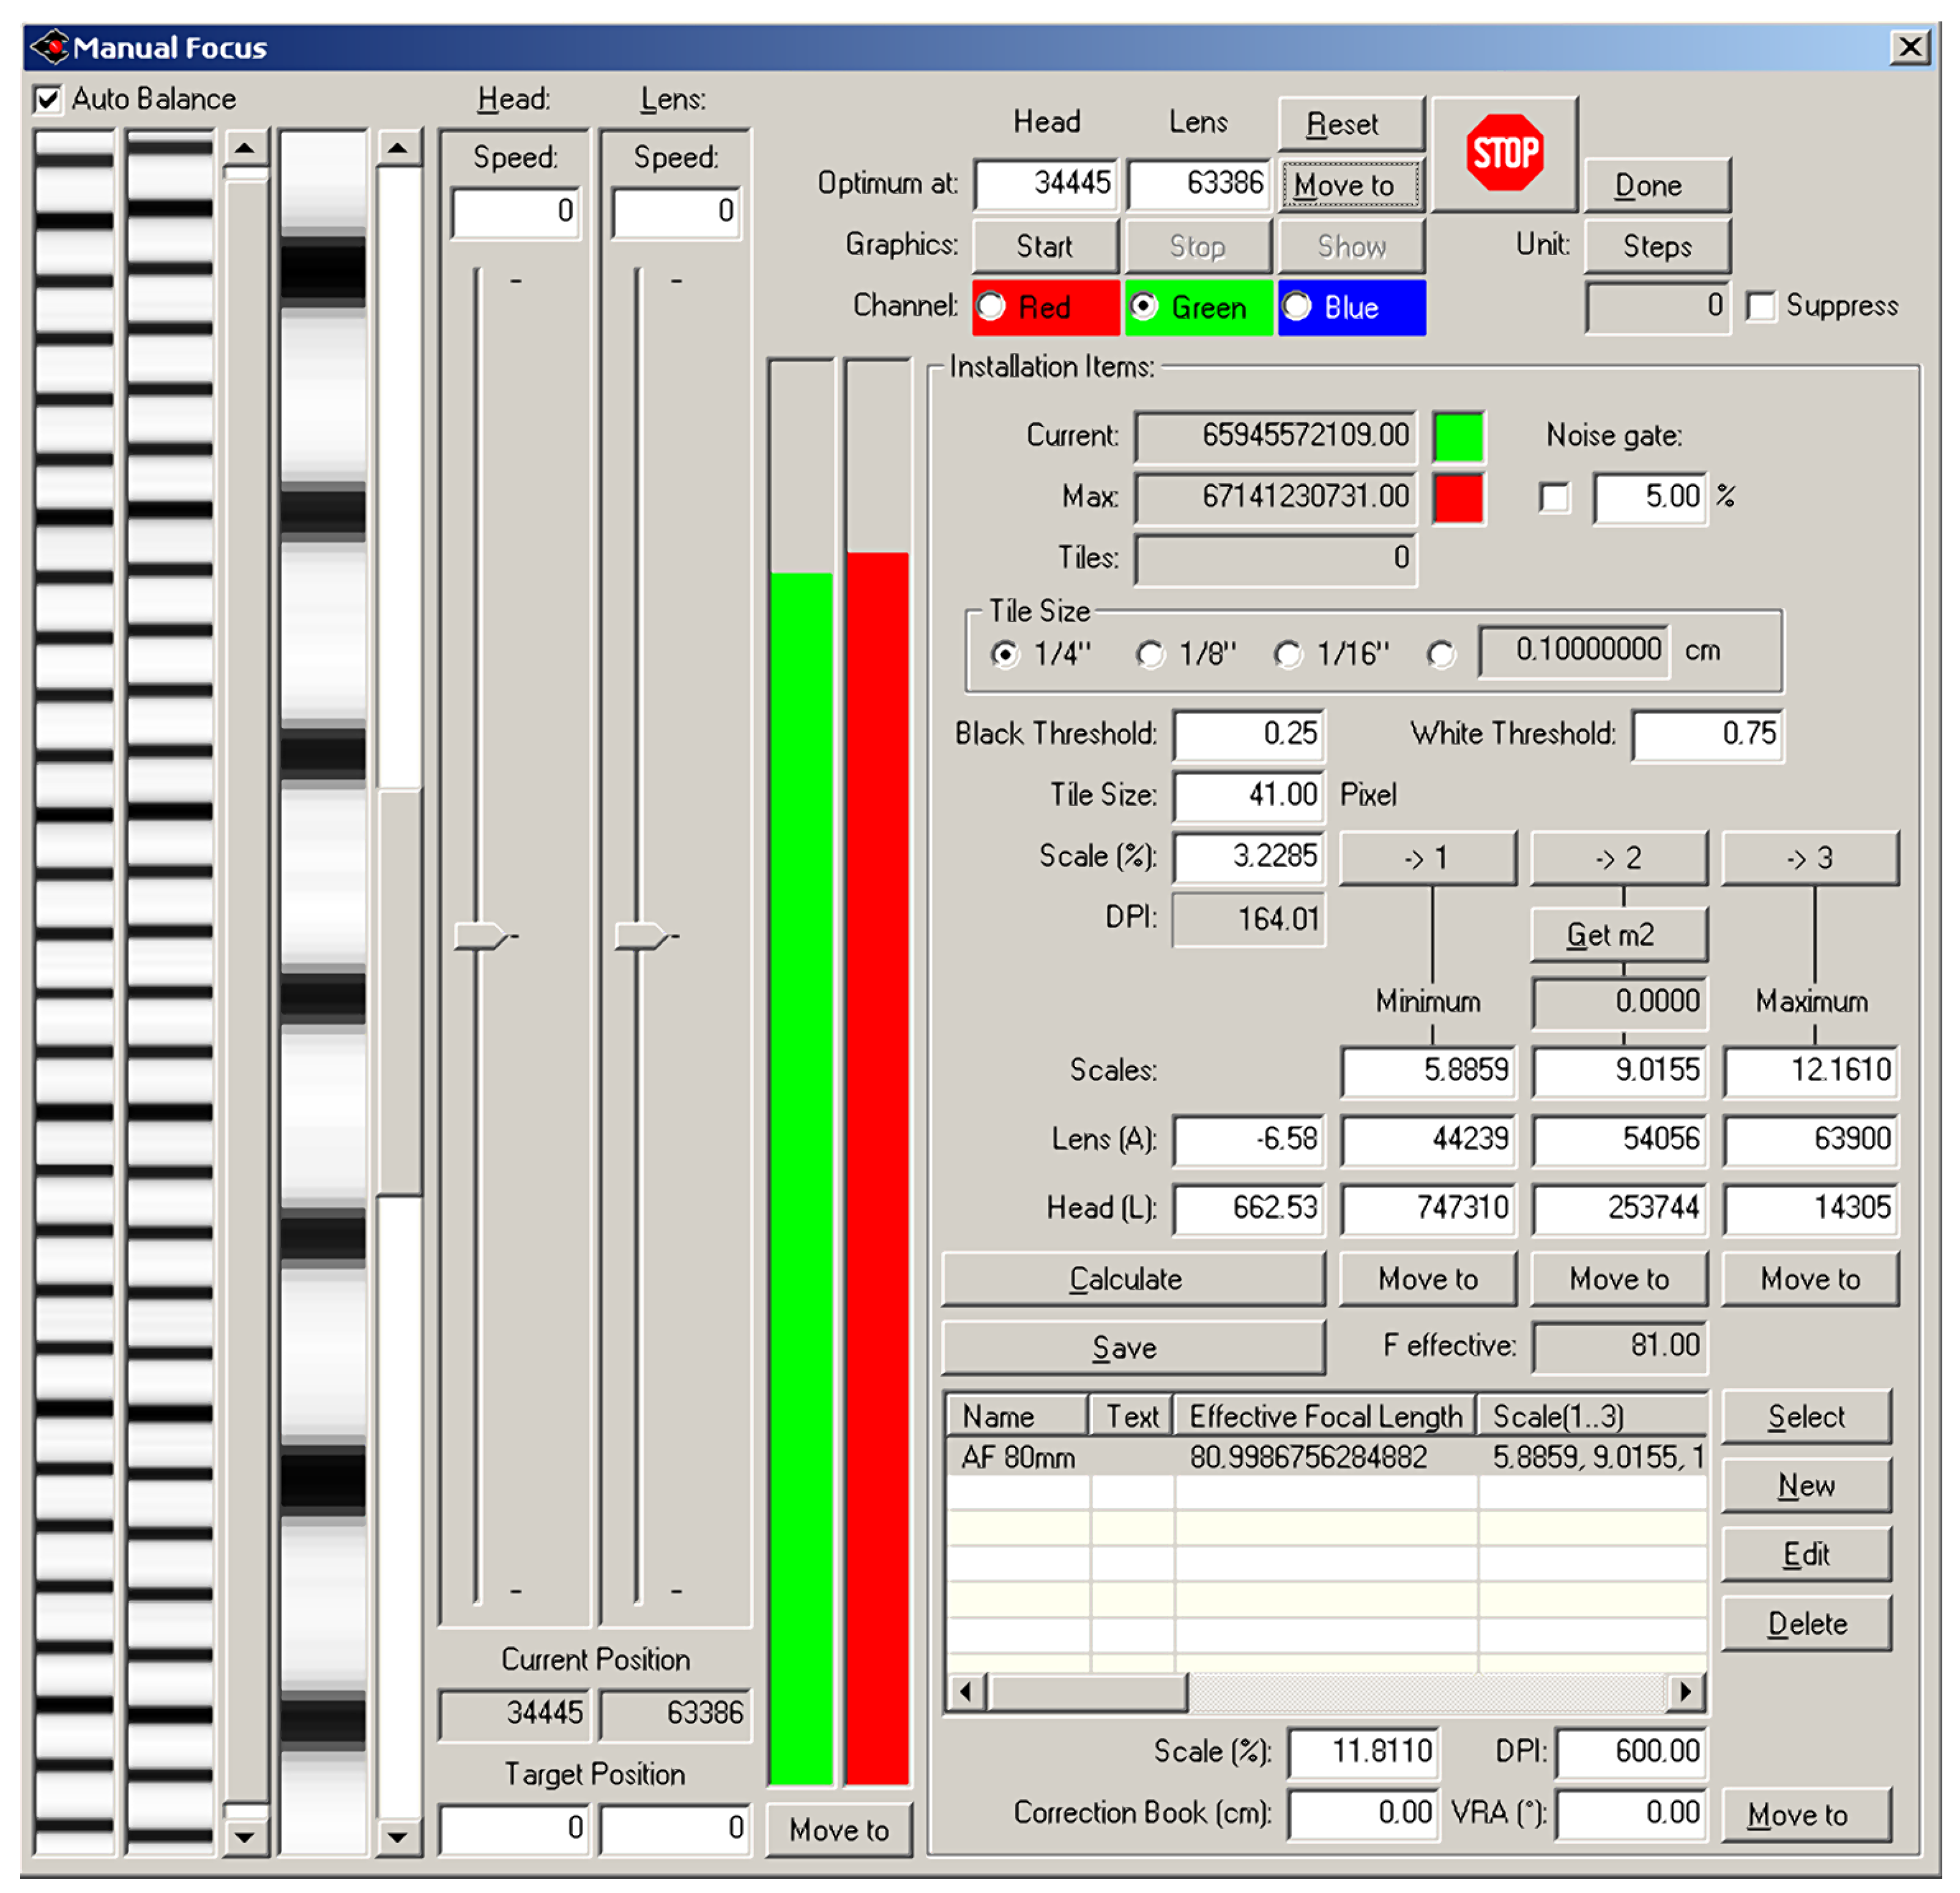This screenshot has width=1960, height=1893.
Task: Click the up arrow of the left preview scrollbar
Action: pos(245,149)
